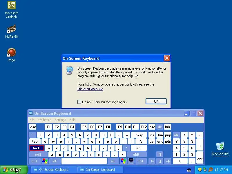Toggle the slk scroll lock key
This screenshot has width=232, height=174.
click(x=159, y=127)
